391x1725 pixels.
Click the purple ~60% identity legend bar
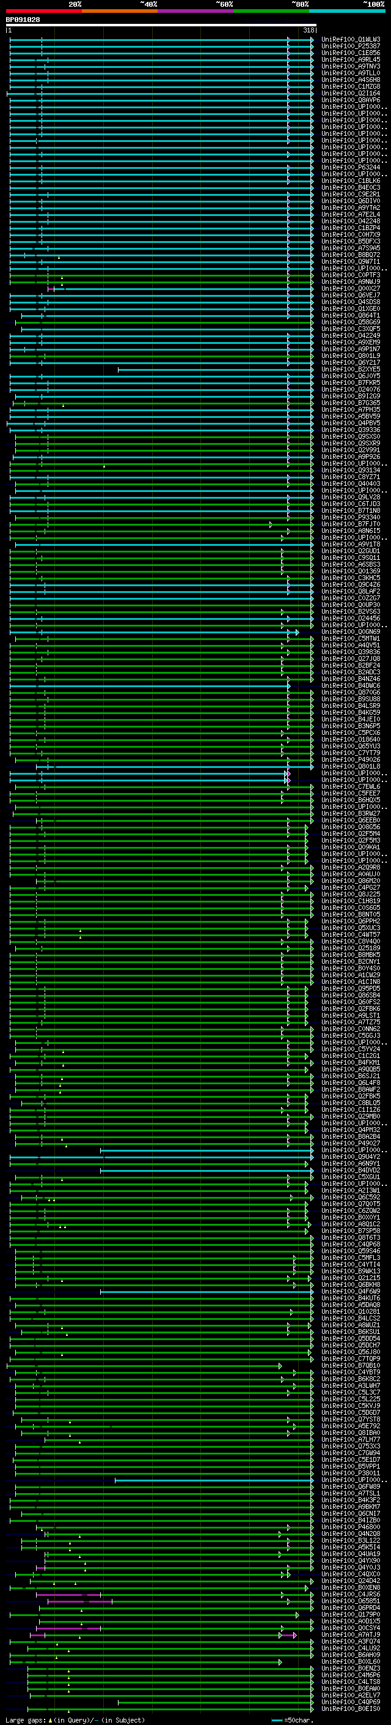coord(195,11)
